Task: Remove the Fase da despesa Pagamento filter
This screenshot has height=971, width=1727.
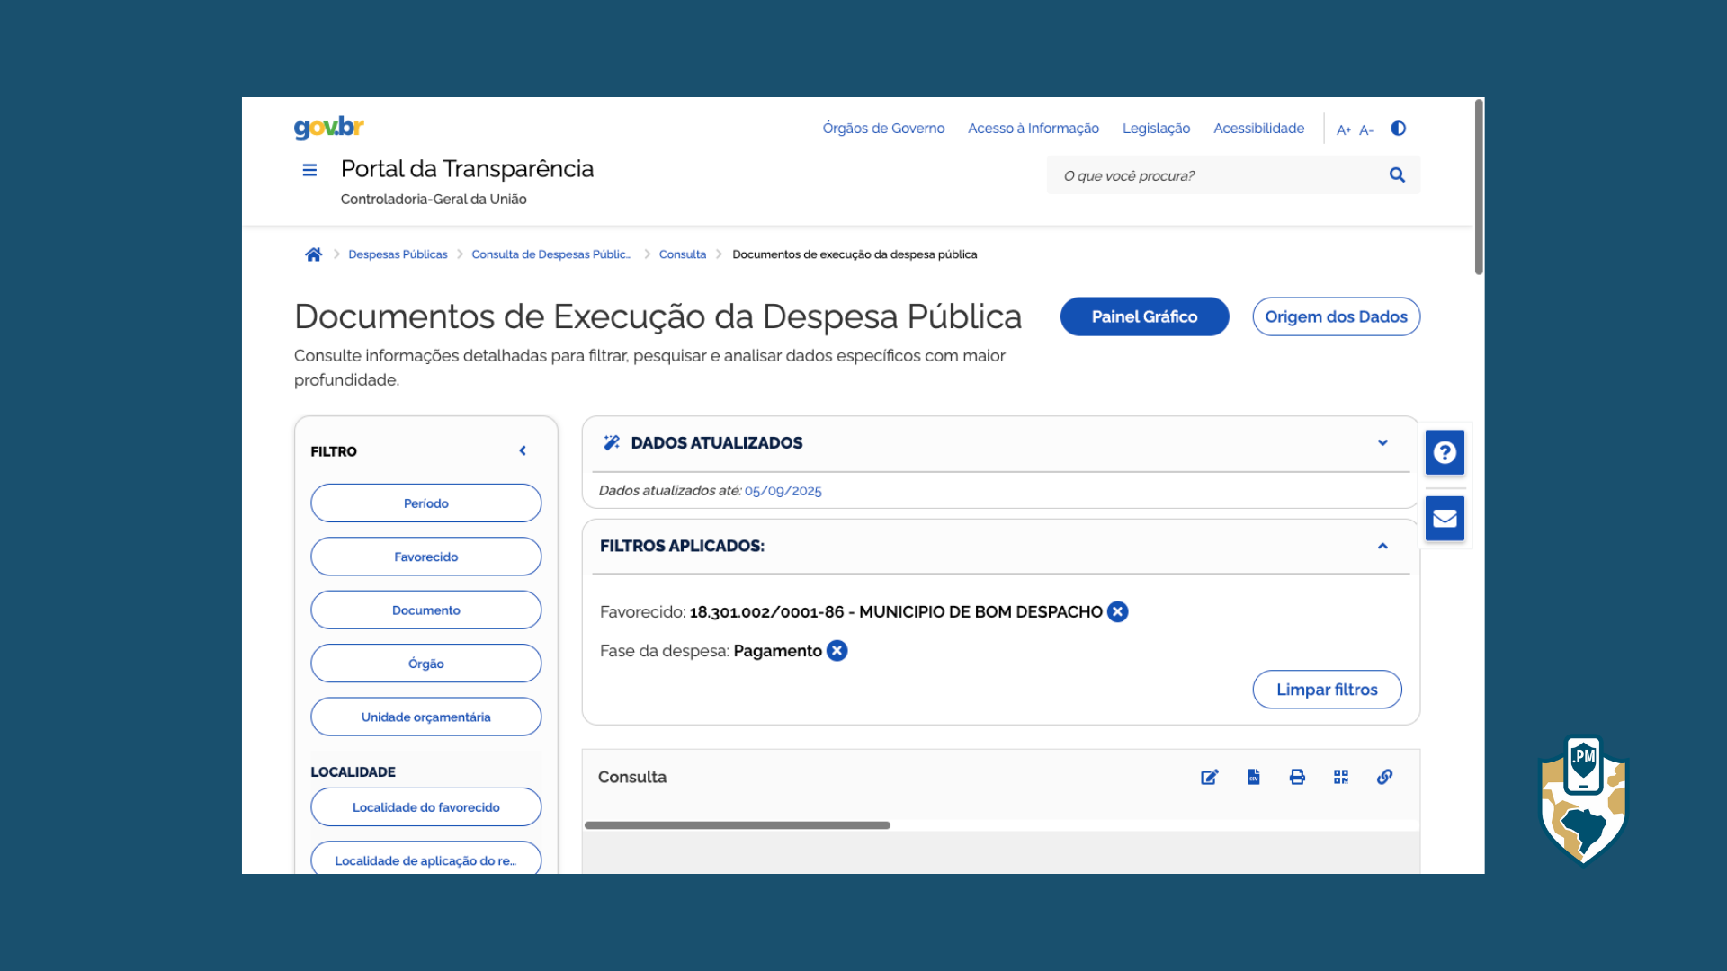Action: pyautogui.click(x=837, y=651)
